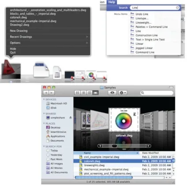Switch Finder to list view
Screen dimensions: 187x186
pyautogui.click(x=83, y=93)
